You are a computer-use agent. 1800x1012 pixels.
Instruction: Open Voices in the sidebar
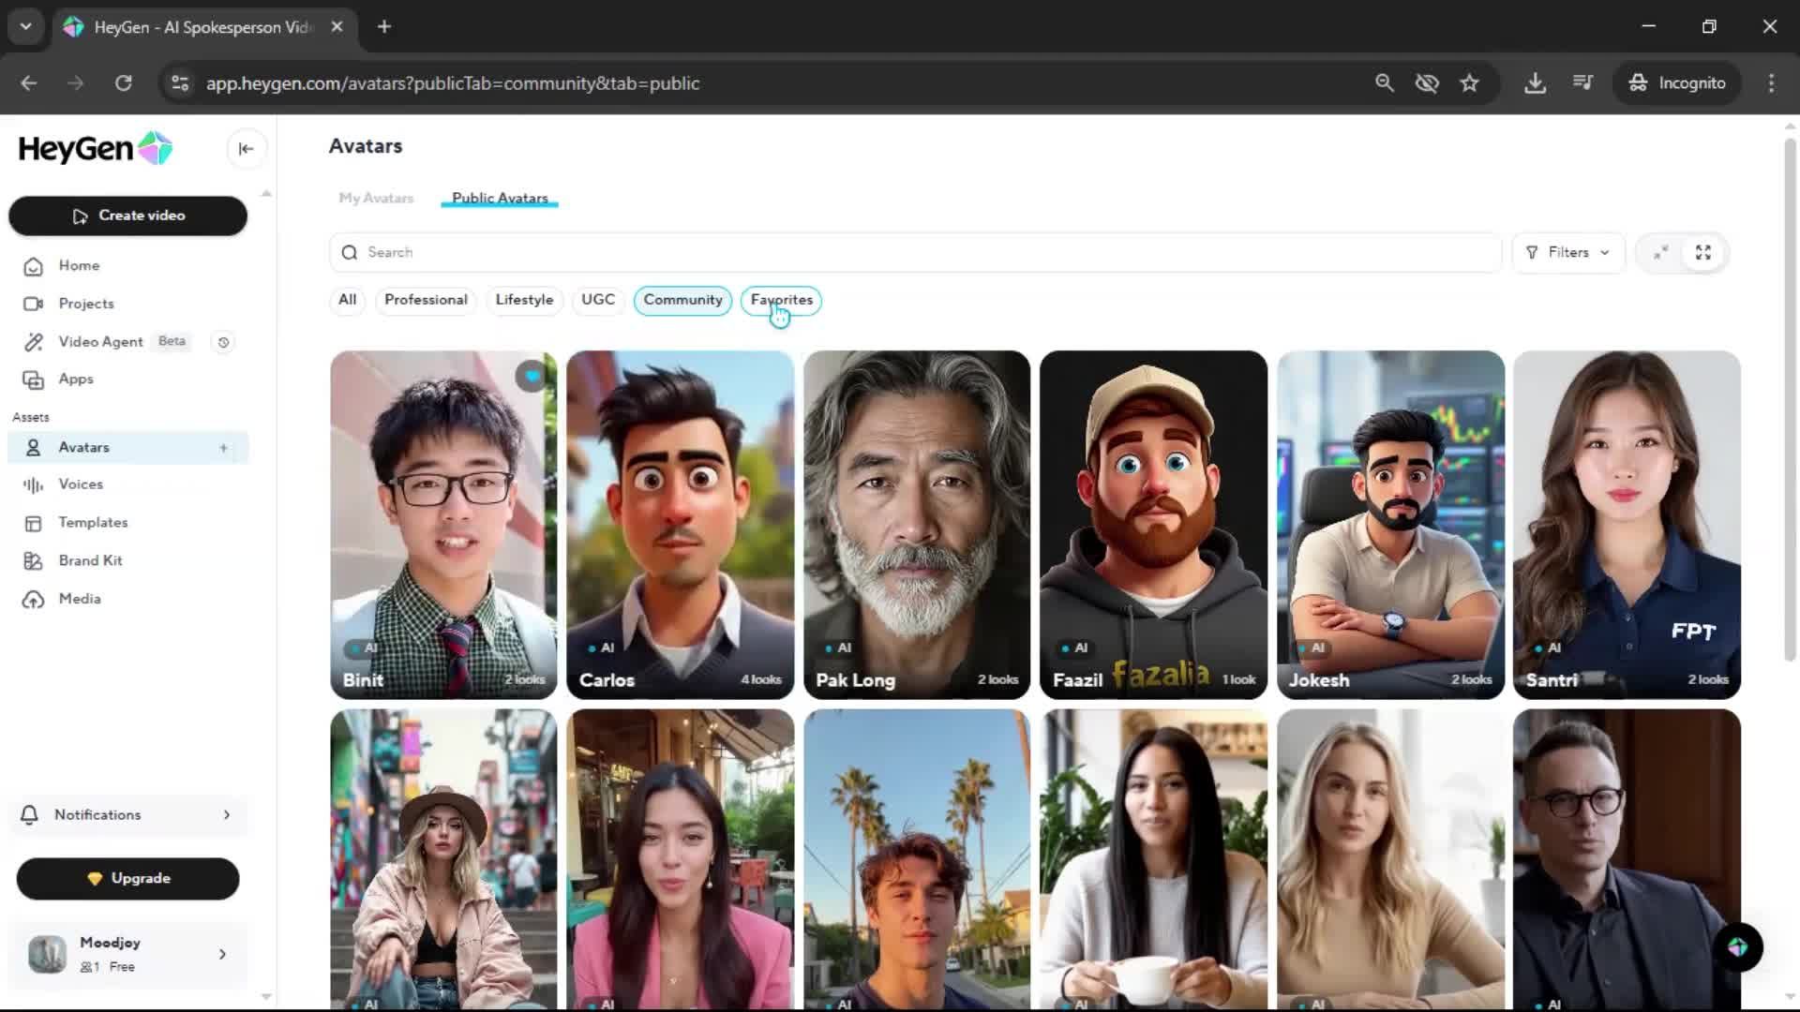click(81, 484)
